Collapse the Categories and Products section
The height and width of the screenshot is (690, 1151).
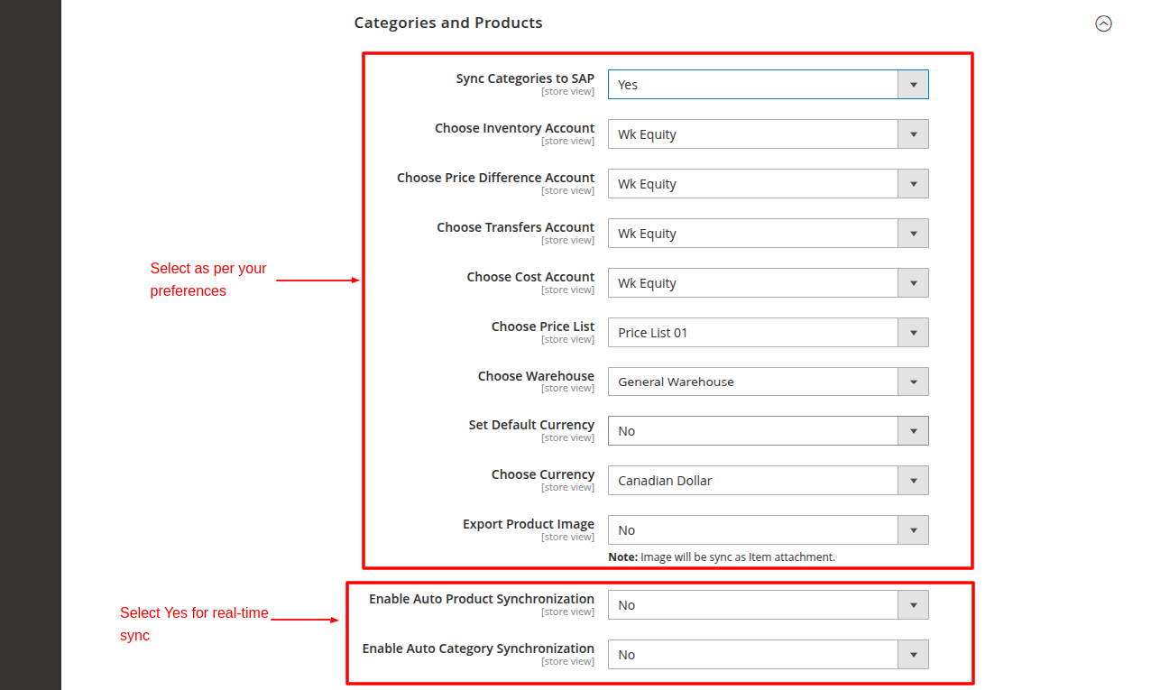(x=1103, y=23)
